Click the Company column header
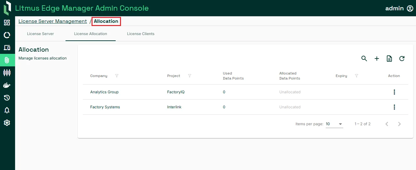The width and height of the screenshot is (416, 170). coord(99,76)
